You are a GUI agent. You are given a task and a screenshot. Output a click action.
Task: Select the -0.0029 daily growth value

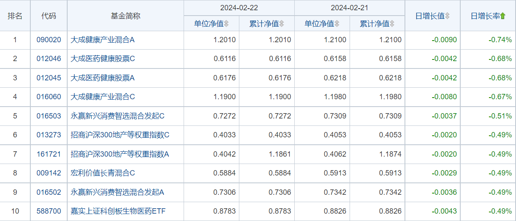pyautogui.click(x=444, y=173)
